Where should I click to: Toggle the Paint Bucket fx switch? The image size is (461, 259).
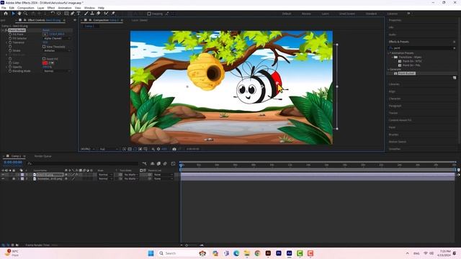tap(6, 30)
